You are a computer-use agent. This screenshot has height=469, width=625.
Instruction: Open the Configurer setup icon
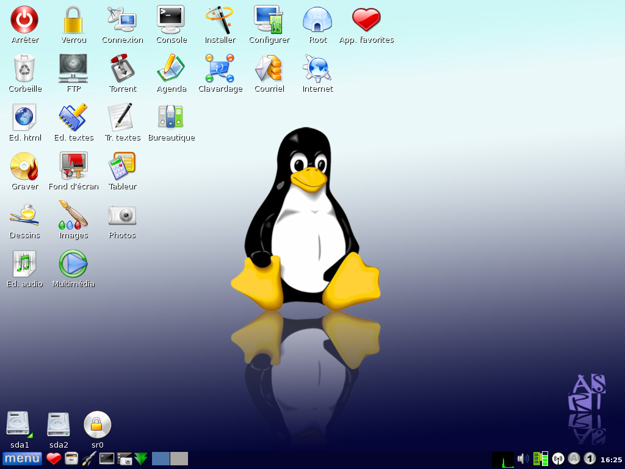pos(269,19)
